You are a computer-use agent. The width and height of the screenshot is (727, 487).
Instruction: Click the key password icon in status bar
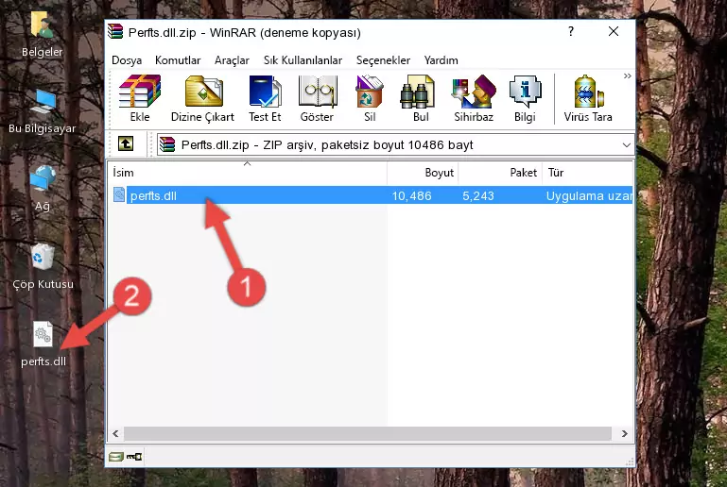[134, 457]
